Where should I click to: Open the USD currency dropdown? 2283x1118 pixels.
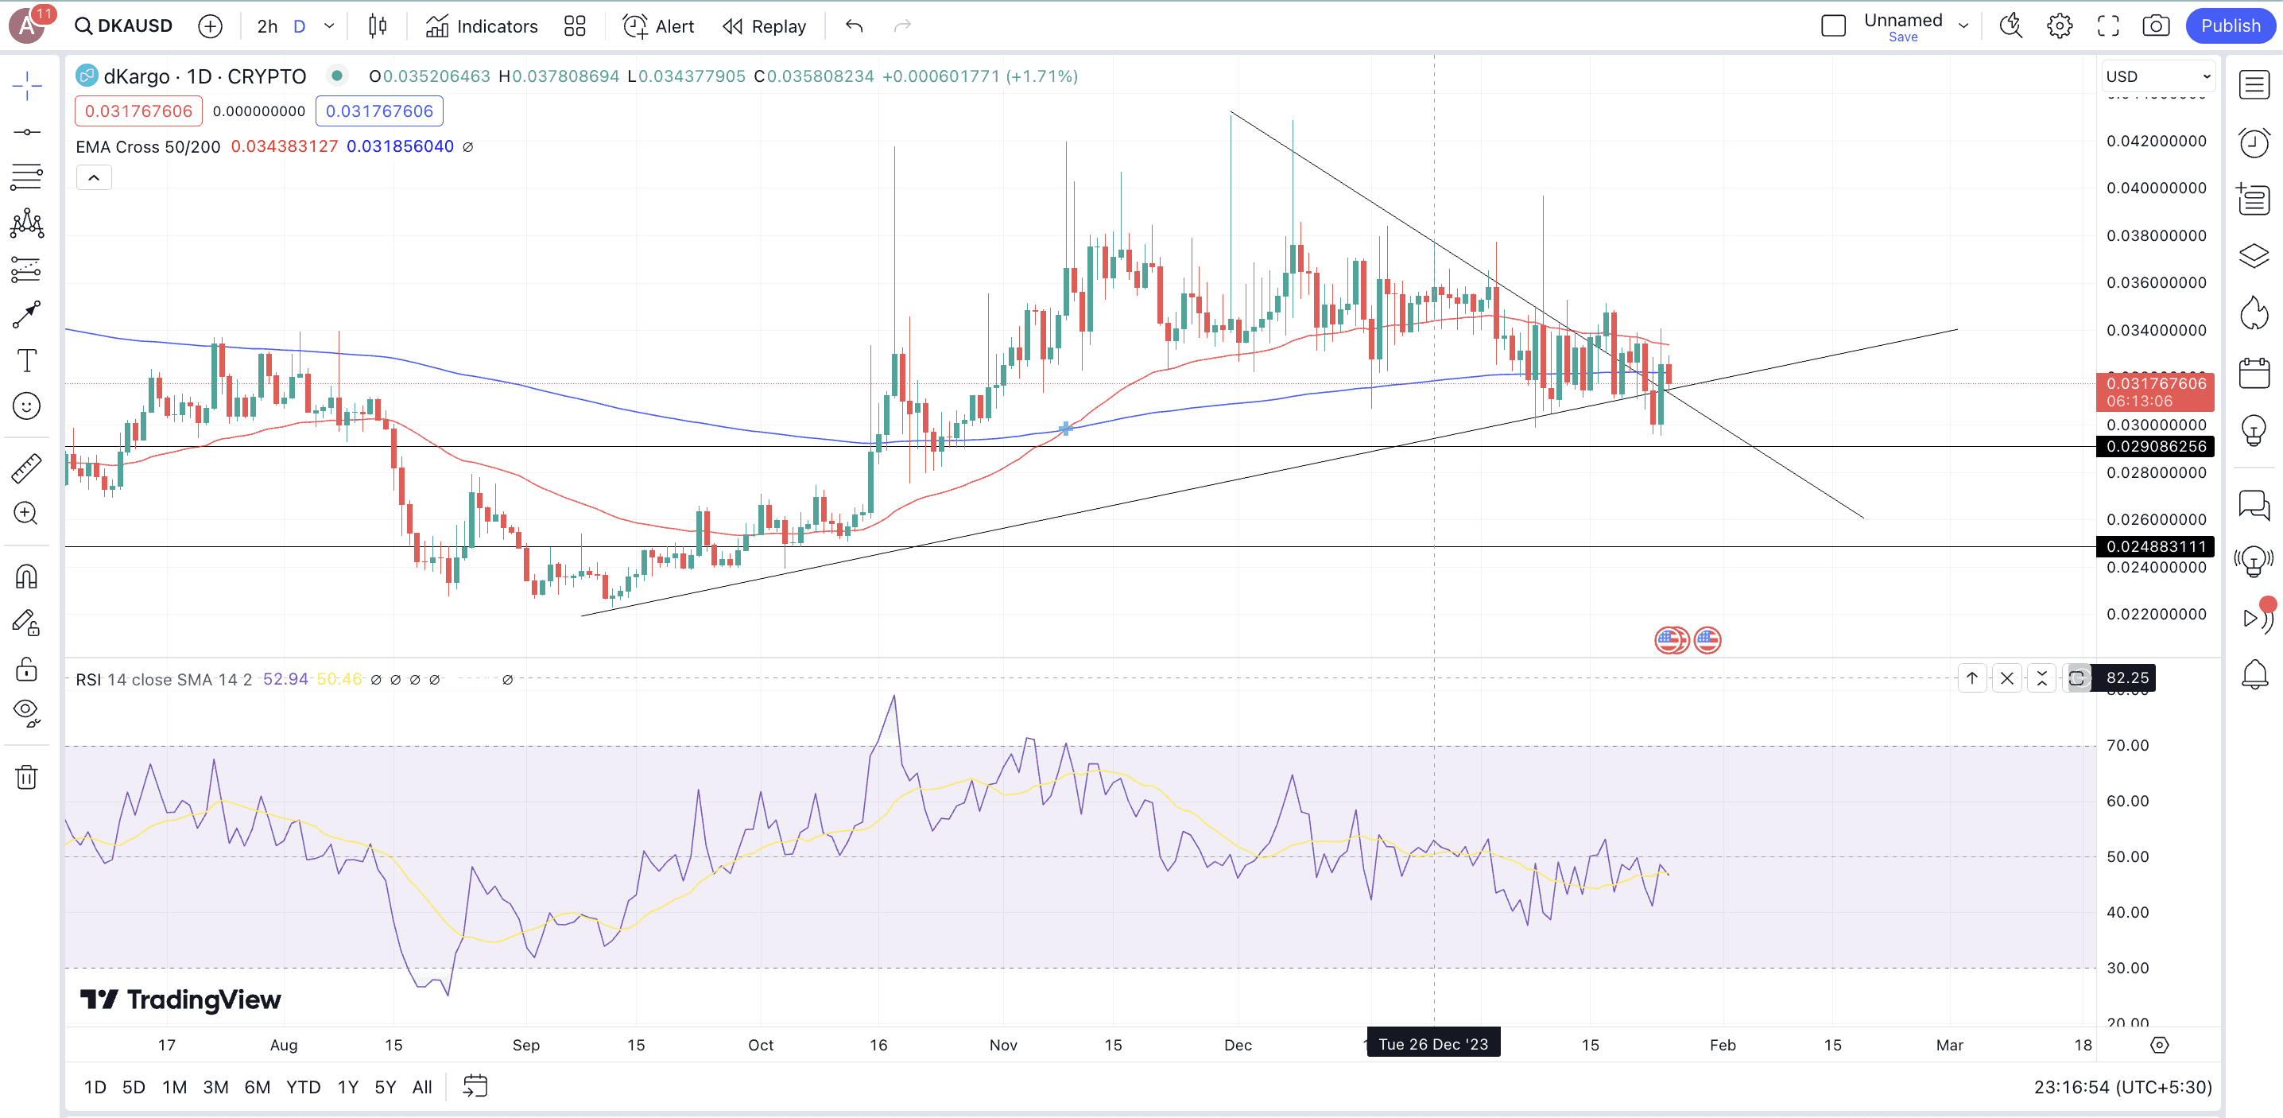click(2158, 76)
